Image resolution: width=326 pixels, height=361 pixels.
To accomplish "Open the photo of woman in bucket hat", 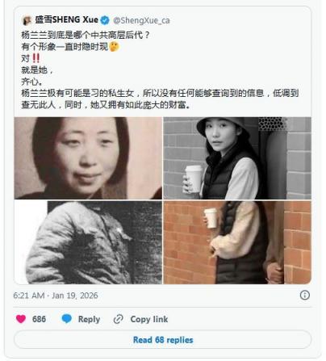I will [x=237, y=158].
